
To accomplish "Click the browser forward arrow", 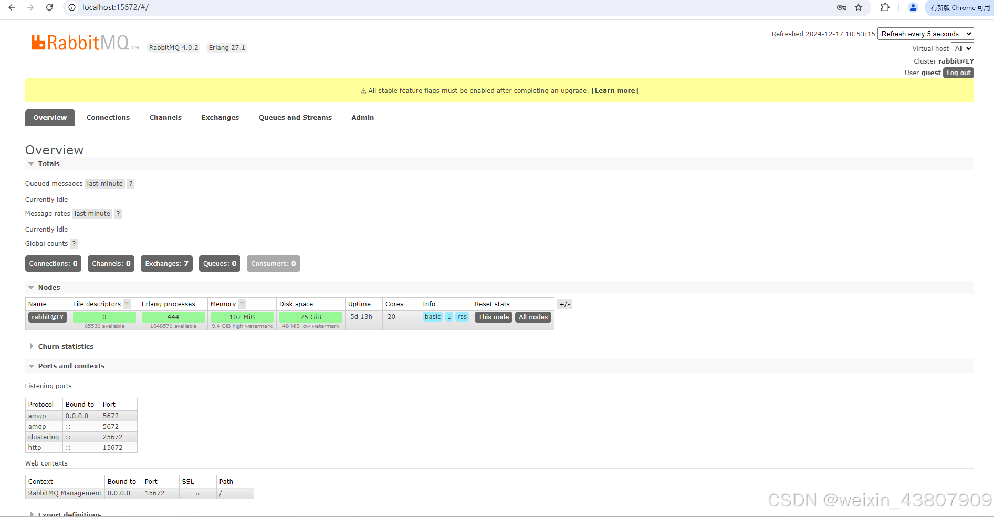I will [x=30, y=7].
